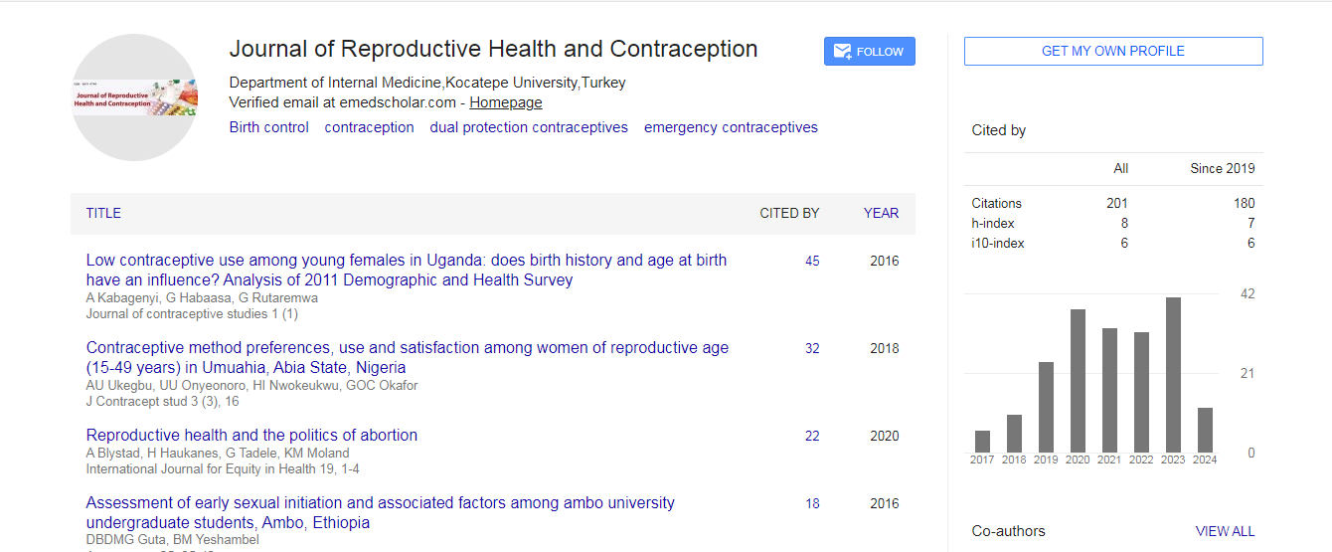Sort articles by TITLE column header

(x=103, y=213)
